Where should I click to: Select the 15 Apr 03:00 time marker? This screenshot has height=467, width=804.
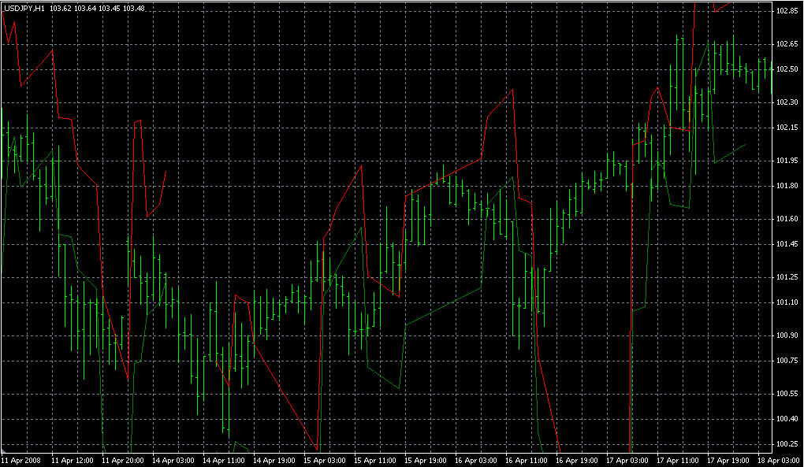click(326, 459)
